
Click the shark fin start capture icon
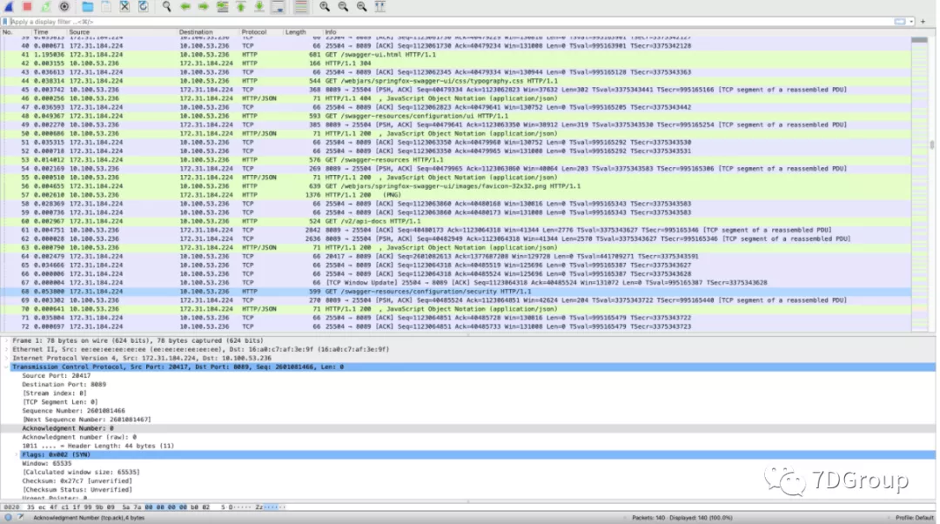pos(9,7)
